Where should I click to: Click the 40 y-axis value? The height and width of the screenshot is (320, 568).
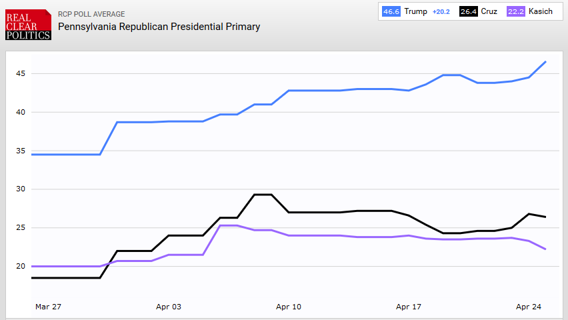(22, 112)
